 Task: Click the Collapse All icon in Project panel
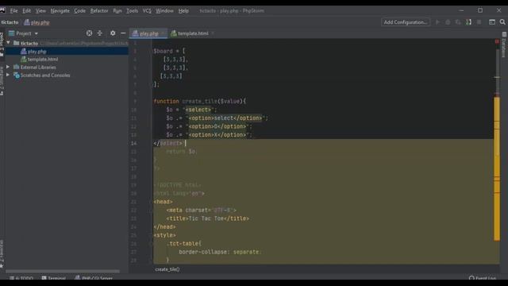99,33
